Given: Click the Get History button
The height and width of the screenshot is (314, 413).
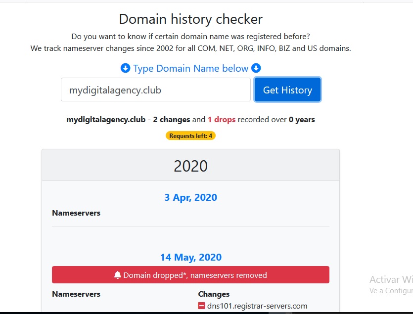Looking at the screenshot, I should (287, 90).
